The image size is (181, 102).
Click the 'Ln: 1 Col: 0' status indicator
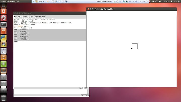point(85,96)
